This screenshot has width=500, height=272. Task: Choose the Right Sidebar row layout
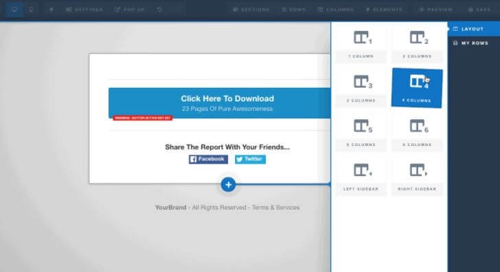point(417,177)
